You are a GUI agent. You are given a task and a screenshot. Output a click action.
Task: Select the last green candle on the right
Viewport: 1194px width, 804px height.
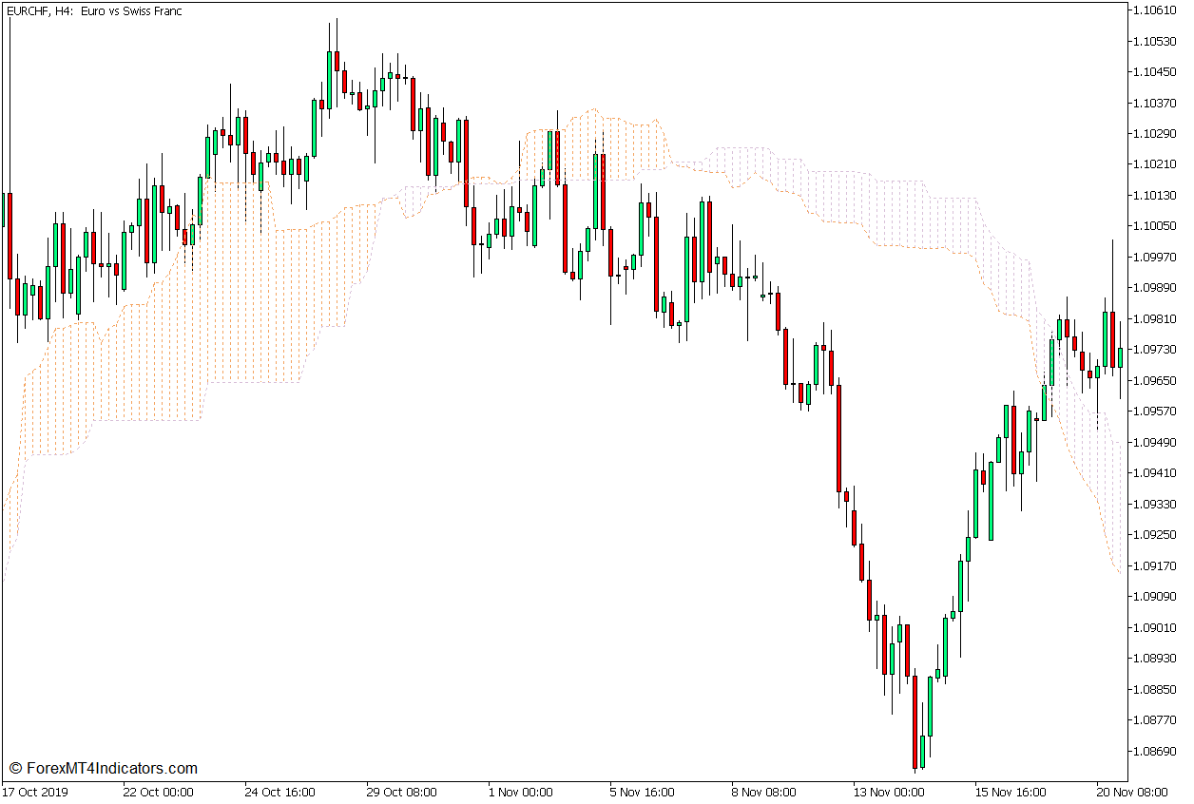(1120, 357)
